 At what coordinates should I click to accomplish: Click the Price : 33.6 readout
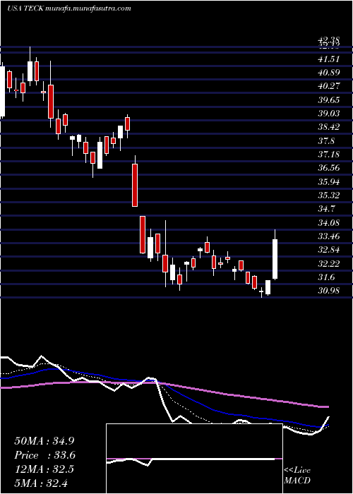point(45,455)
